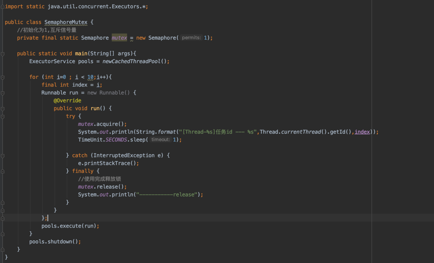Click the @Override annotation
The width and height of the screenshot is (434, 263).
(x=67, y=101)
